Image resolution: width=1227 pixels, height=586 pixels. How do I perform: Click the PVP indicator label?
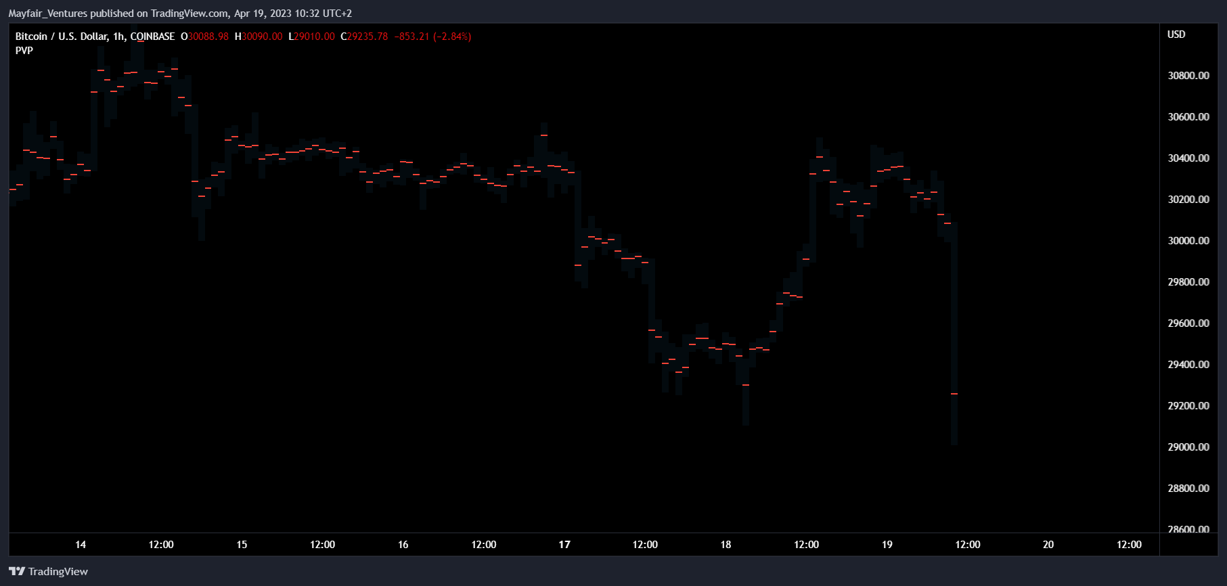(x=24, y=51)
